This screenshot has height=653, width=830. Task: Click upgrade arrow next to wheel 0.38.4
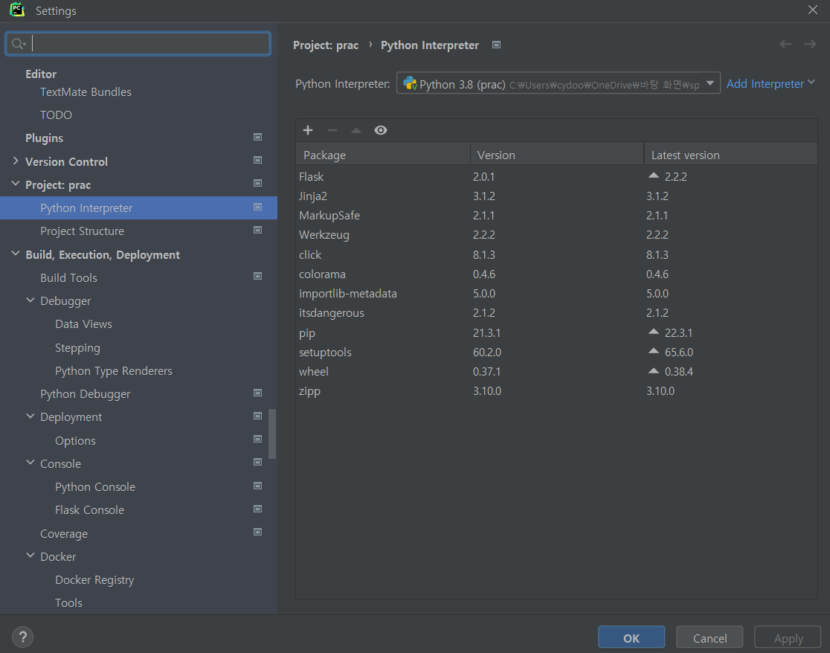[654, 371]
